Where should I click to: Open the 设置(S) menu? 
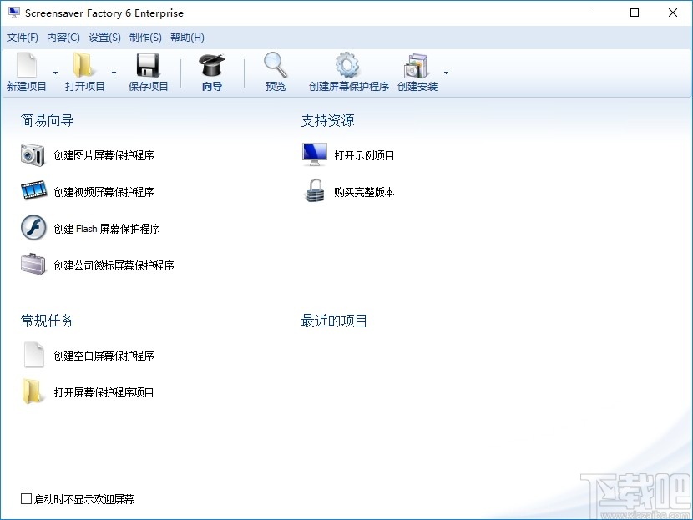click(104, 37)
